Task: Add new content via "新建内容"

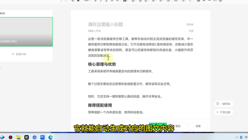Action: point(19,54)
